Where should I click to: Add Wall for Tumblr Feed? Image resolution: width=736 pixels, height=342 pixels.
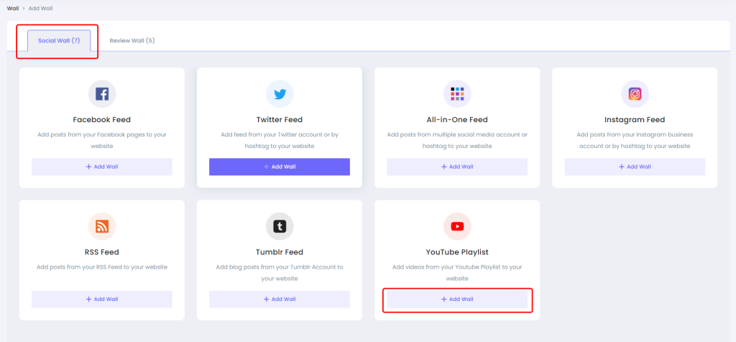(280, 300)
